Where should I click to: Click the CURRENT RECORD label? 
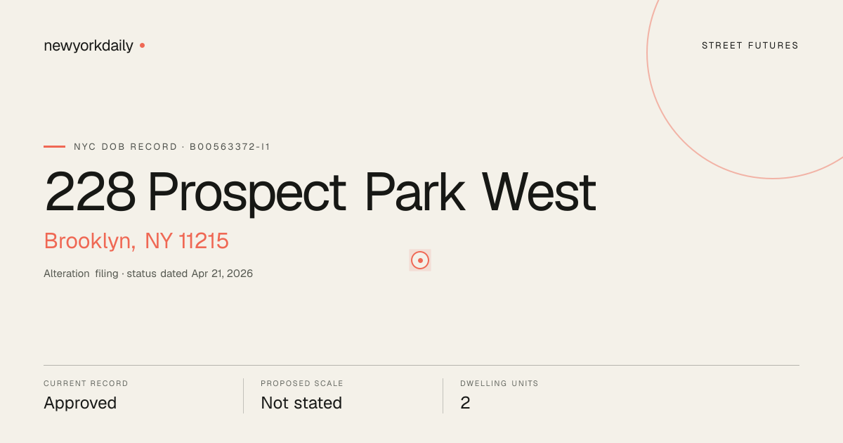click(86, 384)
